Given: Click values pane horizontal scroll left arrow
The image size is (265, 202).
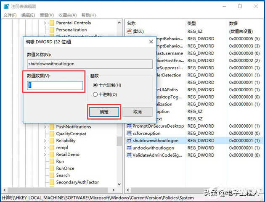Looking at the screenshot, I should pos(128,190).
